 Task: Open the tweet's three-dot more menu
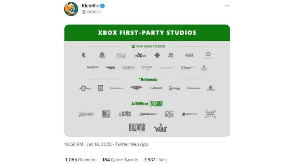point(227,6)
